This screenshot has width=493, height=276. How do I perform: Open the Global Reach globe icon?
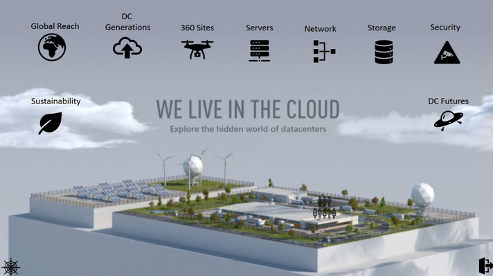[52, 48]
